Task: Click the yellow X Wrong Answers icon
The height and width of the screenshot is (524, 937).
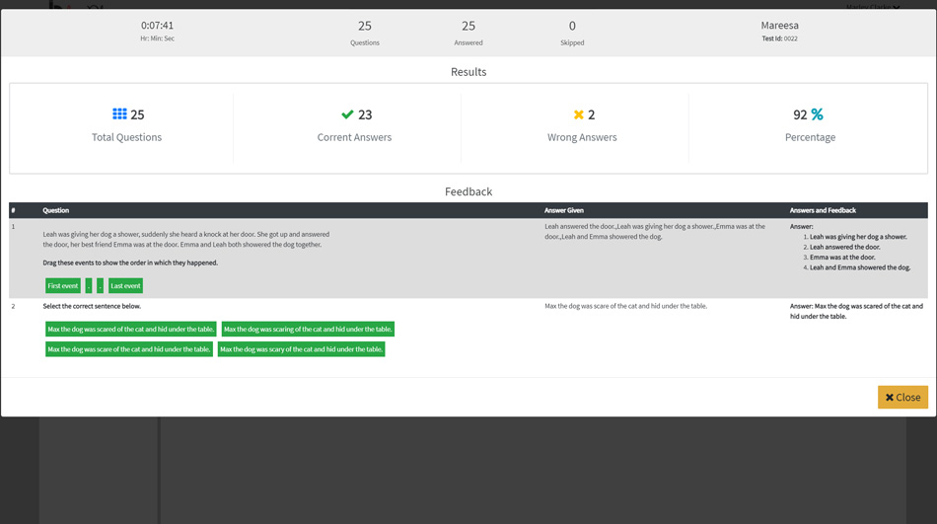Action: click(x=579, y=114)
